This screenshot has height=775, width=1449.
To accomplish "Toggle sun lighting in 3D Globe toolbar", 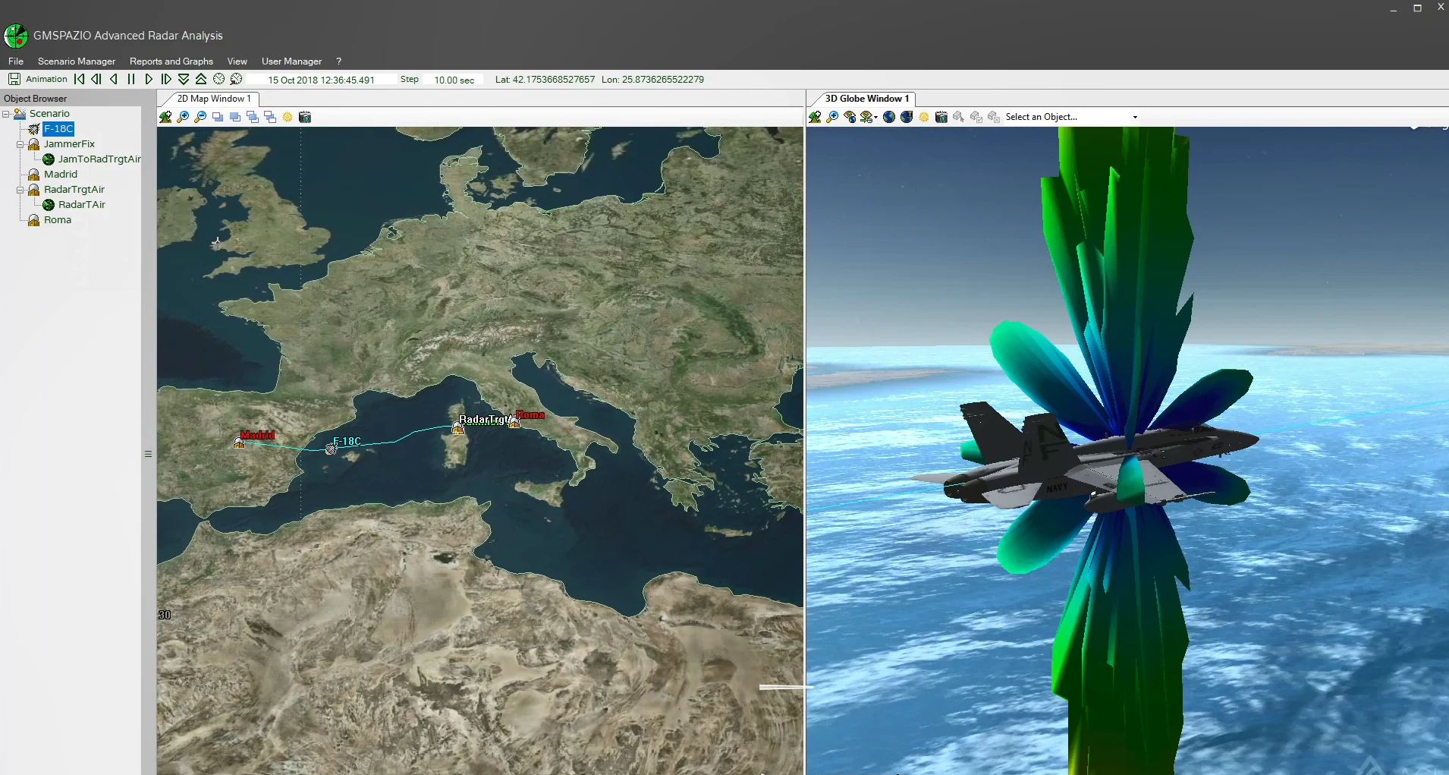I will click(924, 117).
